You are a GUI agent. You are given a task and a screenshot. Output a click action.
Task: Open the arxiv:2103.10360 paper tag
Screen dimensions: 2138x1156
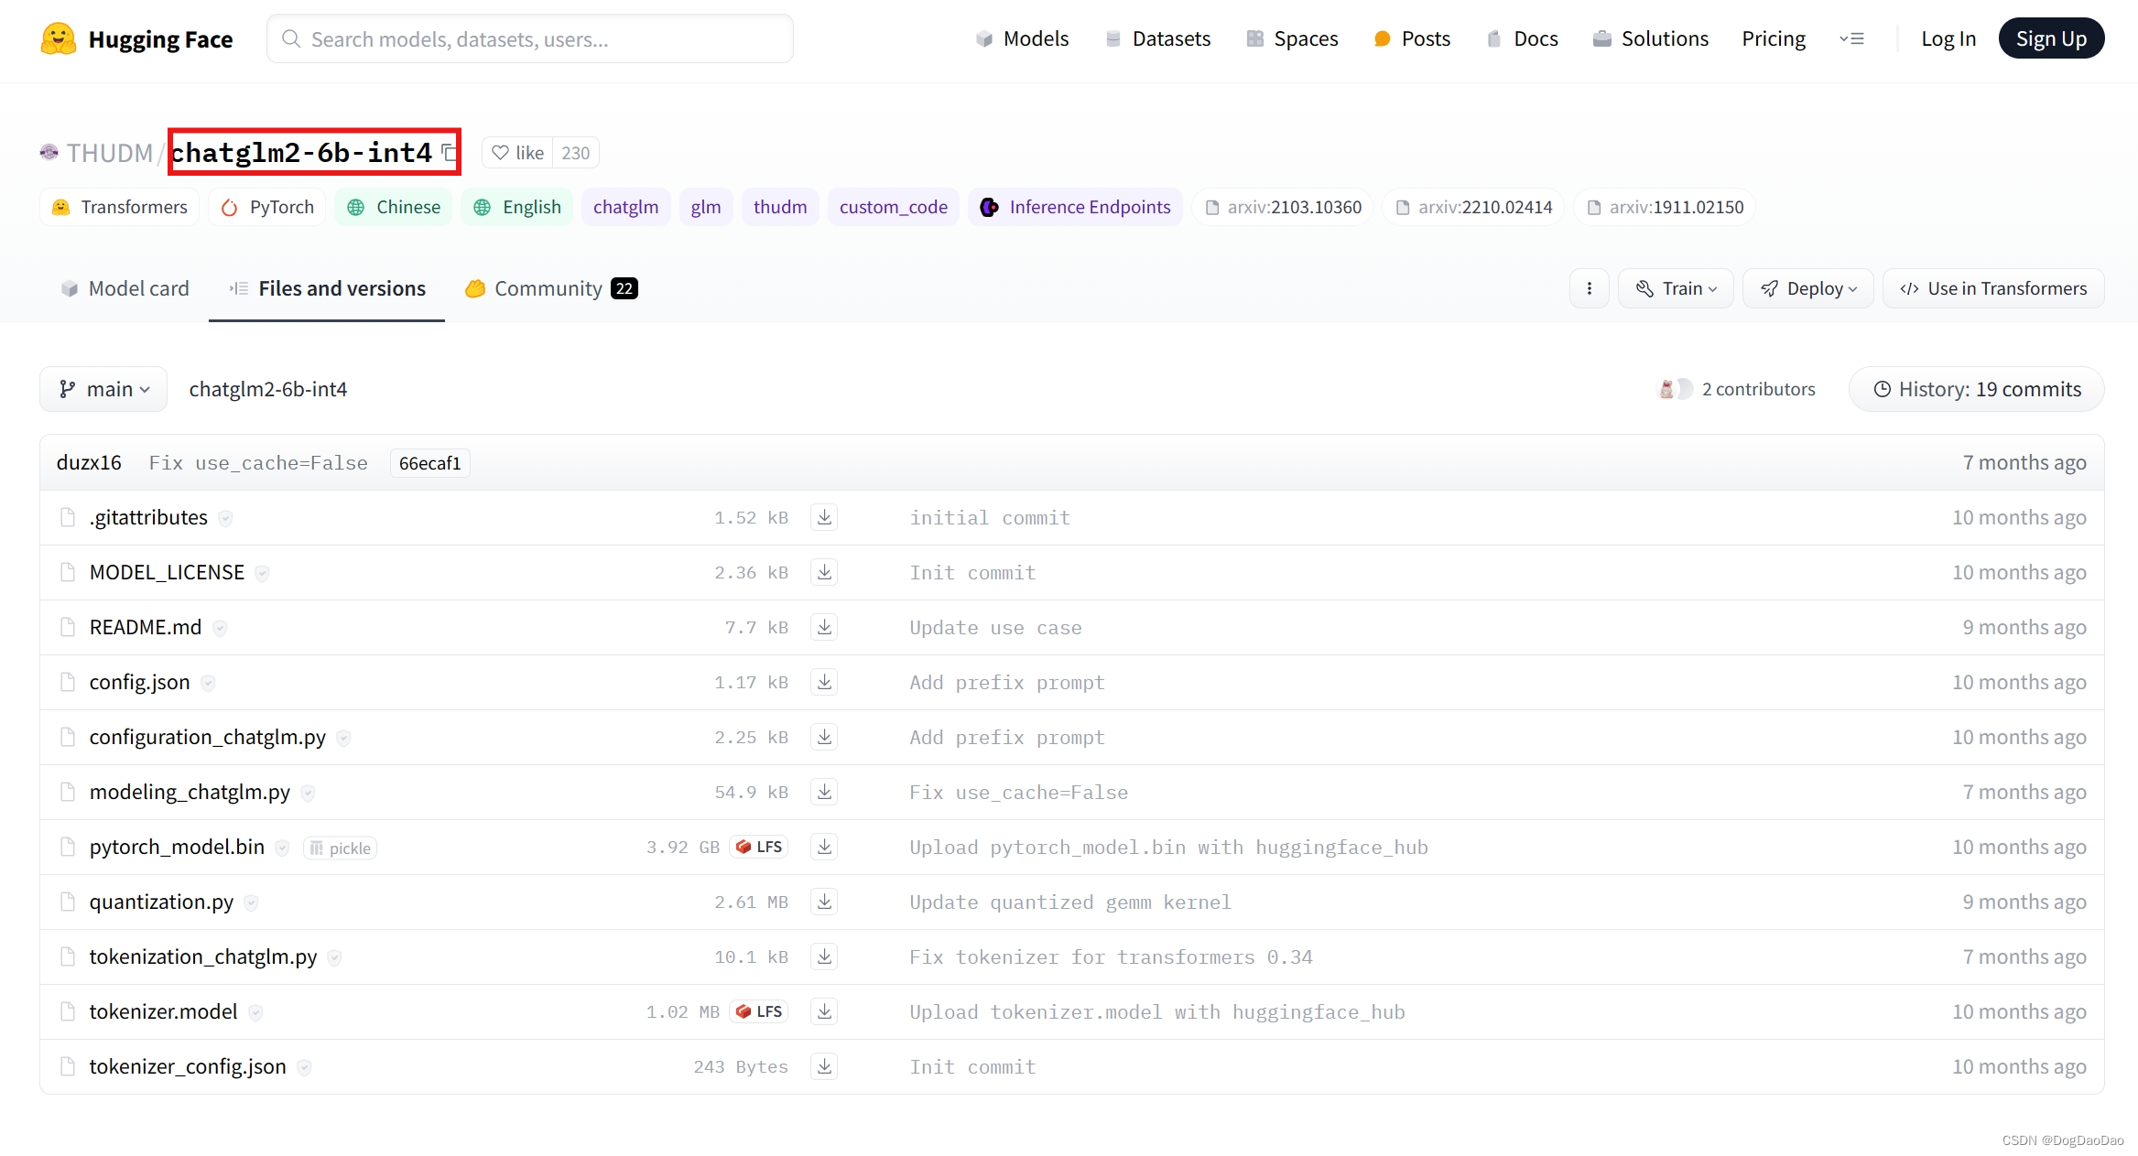1283,207
